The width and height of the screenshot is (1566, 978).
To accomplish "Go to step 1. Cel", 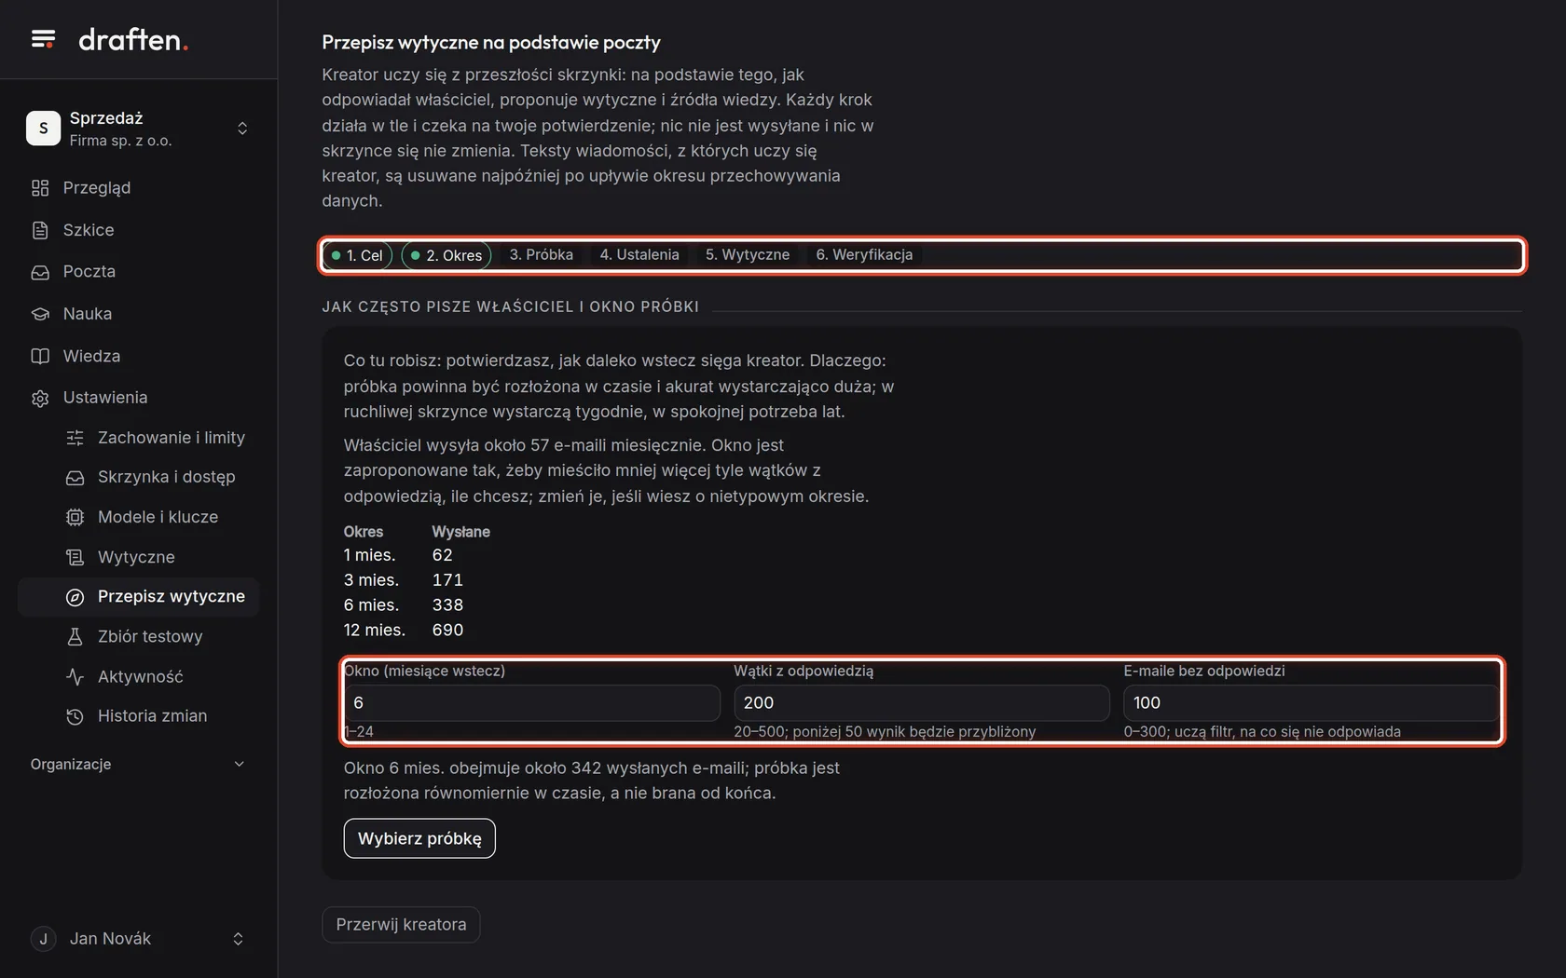I will point(357,255).
